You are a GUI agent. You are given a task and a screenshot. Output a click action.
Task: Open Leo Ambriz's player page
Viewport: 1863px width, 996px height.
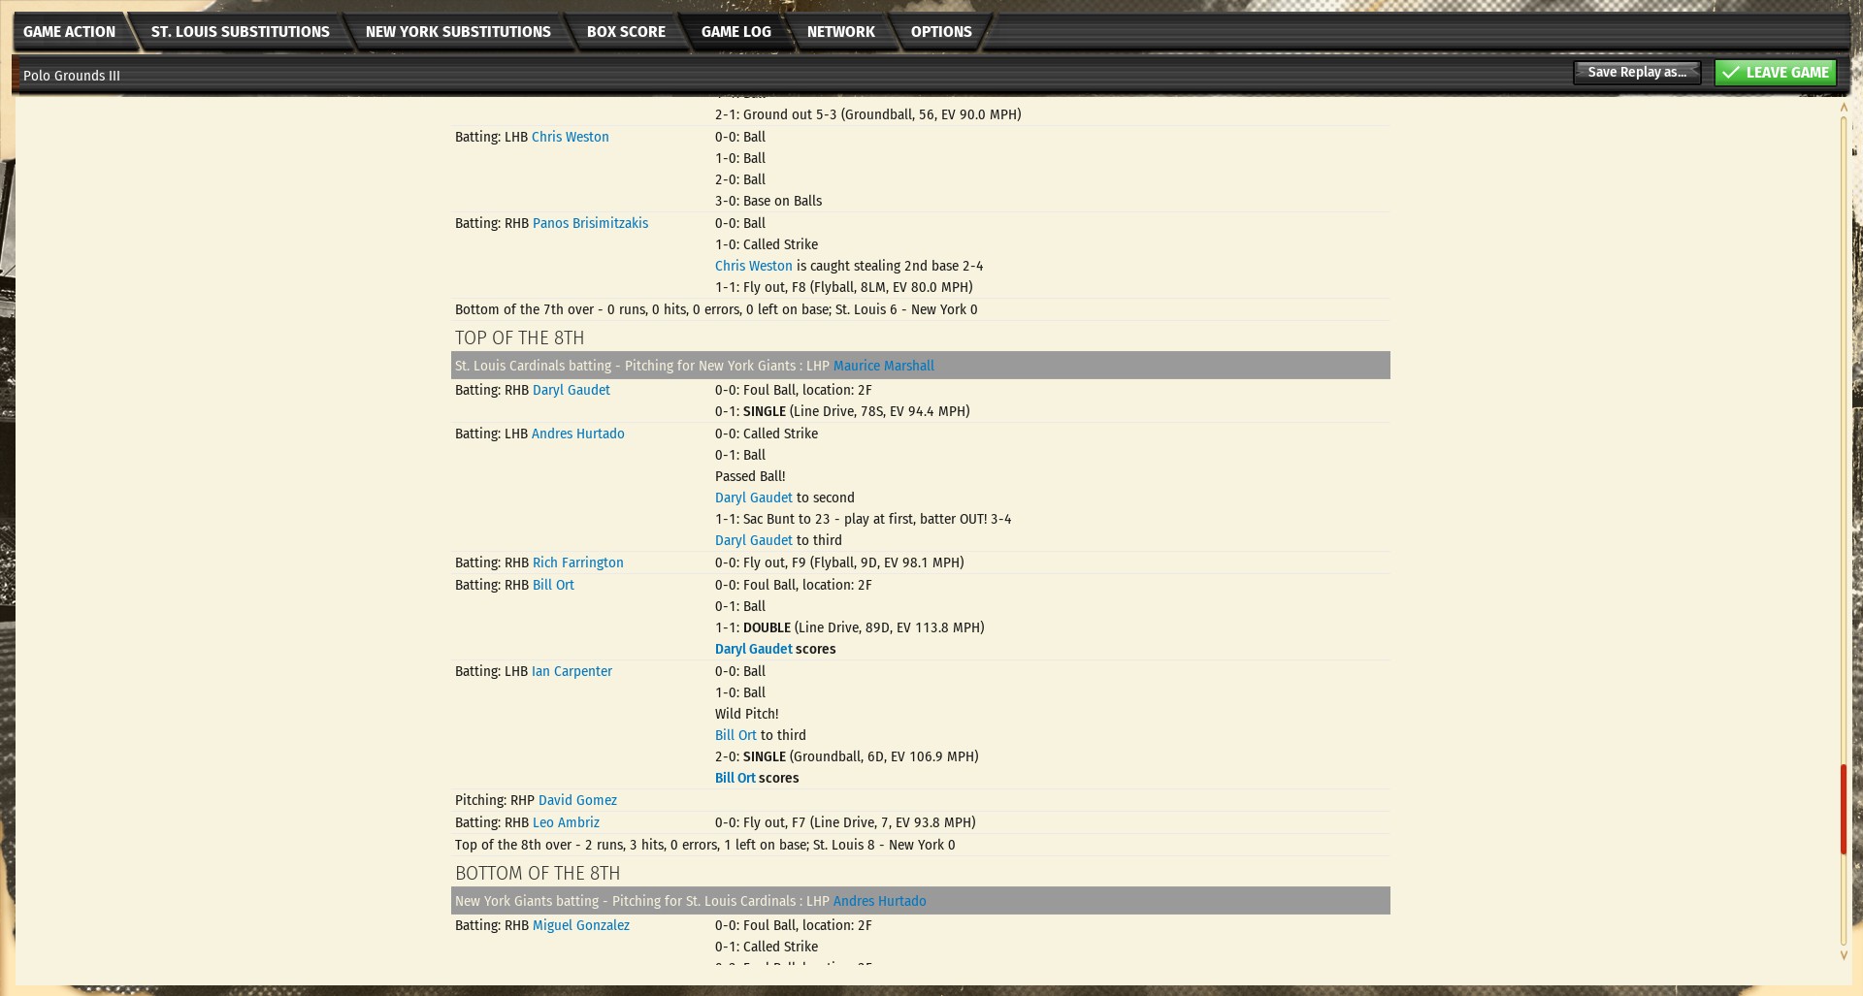(566, 822)
